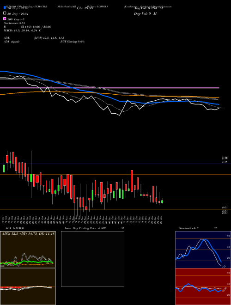Click the Avg Vol value label
This screenshot has height=305, width=231.
[149, 8]
